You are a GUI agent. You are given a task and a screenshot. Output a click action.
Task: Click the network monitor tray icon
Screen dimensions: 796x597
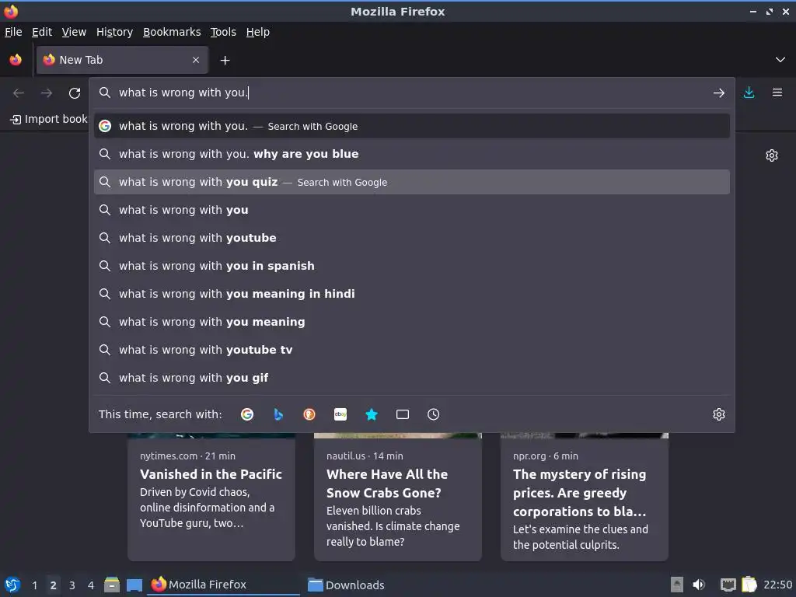click(728, 585)
